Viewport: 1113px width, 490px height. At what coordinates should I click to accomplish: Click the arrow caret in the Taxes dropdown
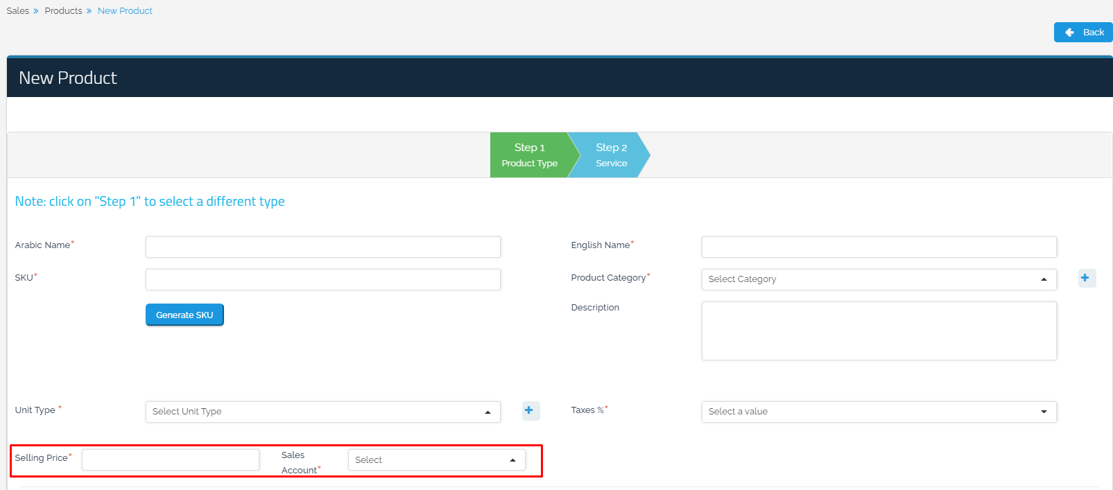[x=1044, y=412]
